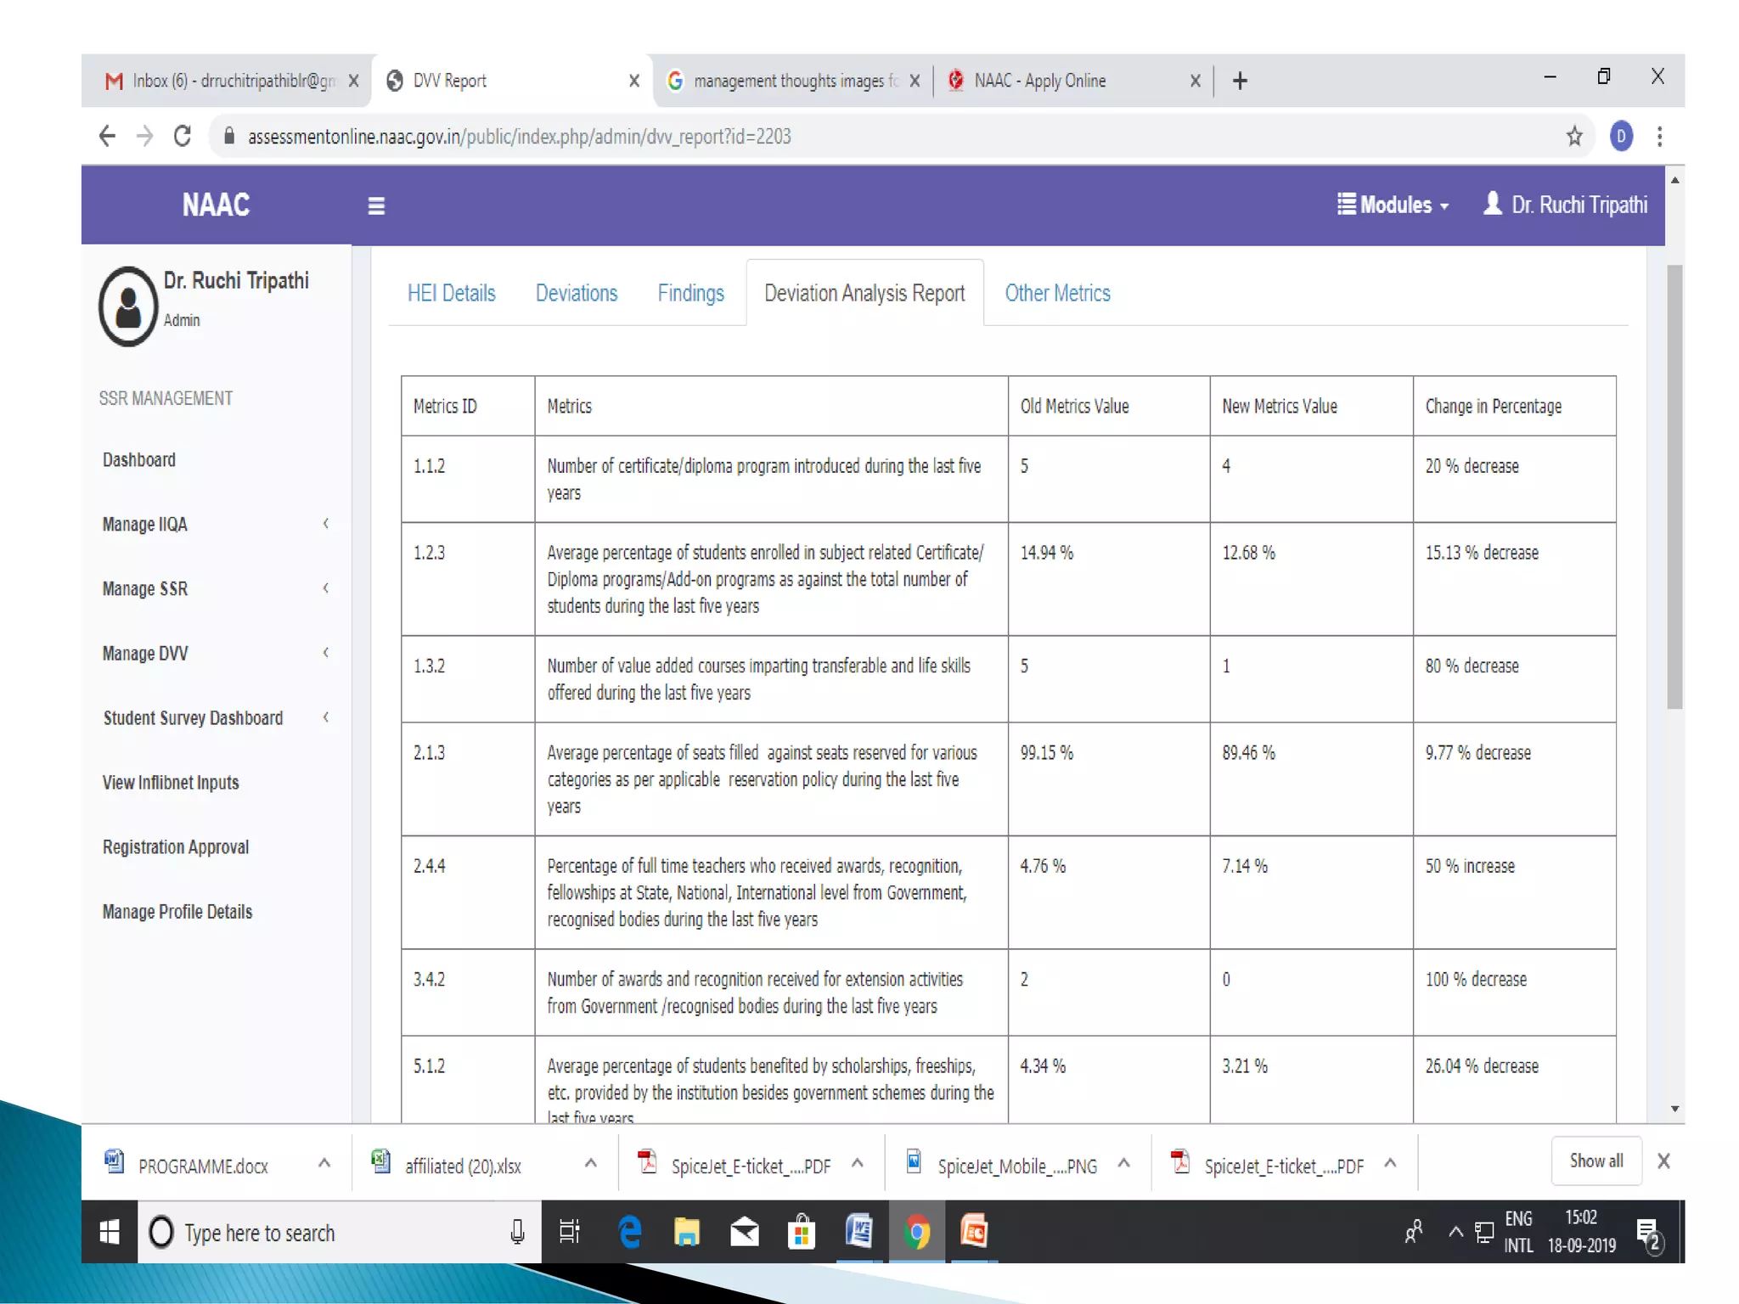This screenshot has width=1739, height=1304.
Task: Reload the page with the refresh icon
Action: click(182, 136)
